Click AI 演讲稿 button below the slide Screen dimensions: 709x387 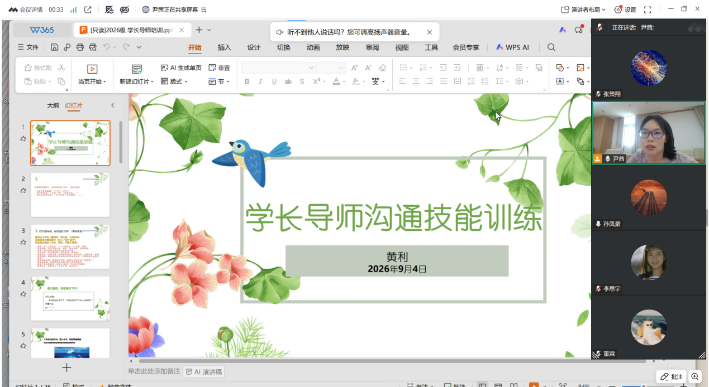[x=204, y=371]
